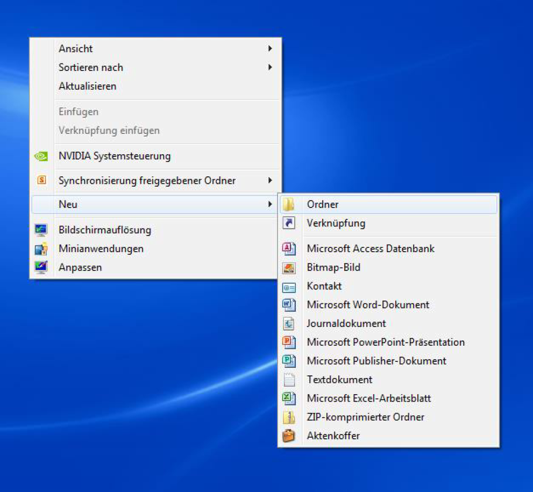
Task: Click the Microsoft PowerPoint-Präsentation icon
Action: [x=289, y=342]
